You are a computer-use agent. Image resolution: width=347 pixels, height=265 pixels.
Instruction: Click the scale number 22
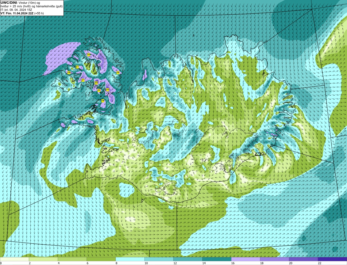[x=320, y=263]
